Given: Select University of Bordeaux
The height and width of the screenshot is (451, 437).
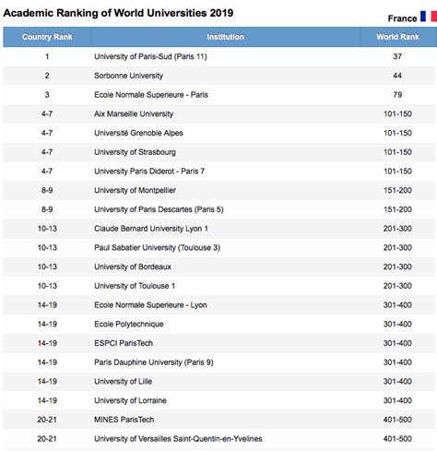Looking at the screenshot, I should tap(133, 267).
